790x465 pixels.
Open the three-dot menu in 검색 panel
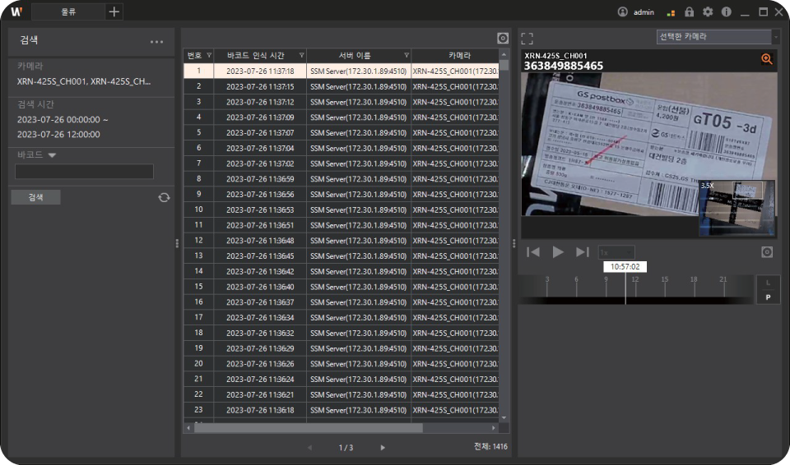[x=156, y=41]
